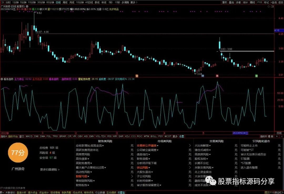Open the dropdown circle beside 广州浪奇 title
The height and width of the screenshot is (194, 284).
[x=27, y=6]
